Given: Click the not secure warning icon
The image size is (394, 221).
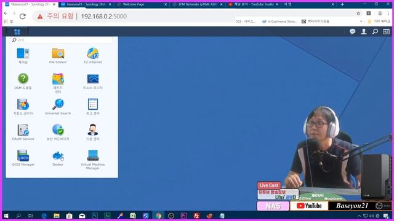Looking at the screenshot, I should (x=40, y=17).
